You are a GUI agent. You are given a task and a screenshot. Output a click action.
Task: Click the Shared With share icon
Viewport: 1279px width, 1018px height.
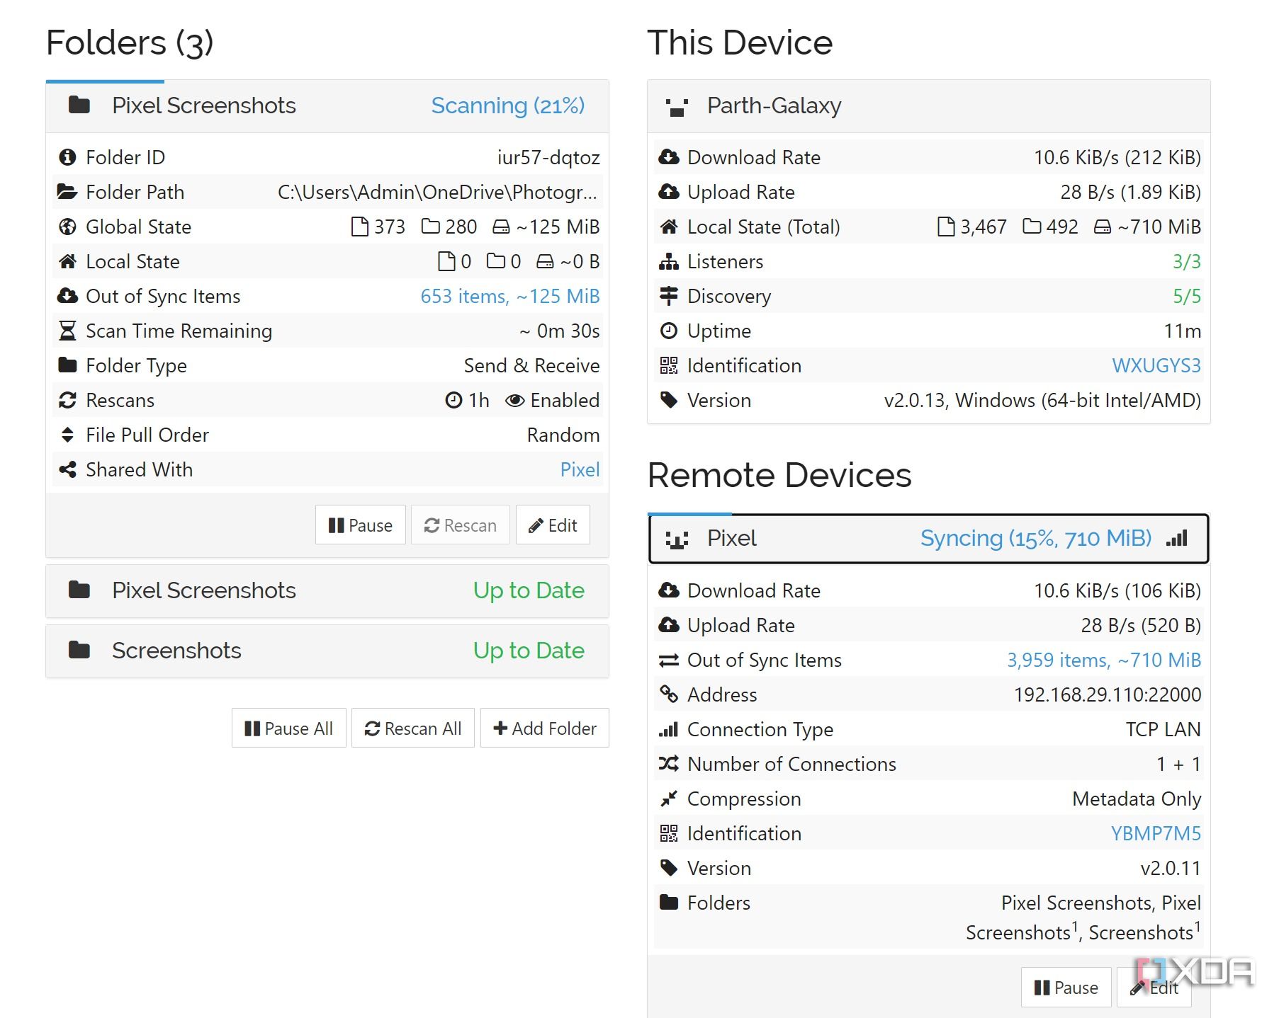[x=67, y=469]
